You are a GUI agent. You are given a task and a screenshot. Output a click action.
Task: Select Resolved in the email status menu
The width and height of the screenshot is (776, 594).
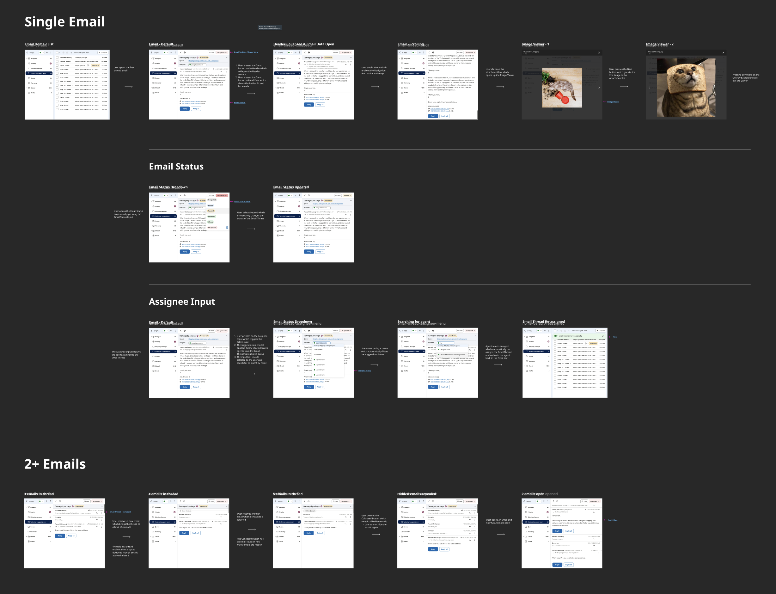point(211,216)
